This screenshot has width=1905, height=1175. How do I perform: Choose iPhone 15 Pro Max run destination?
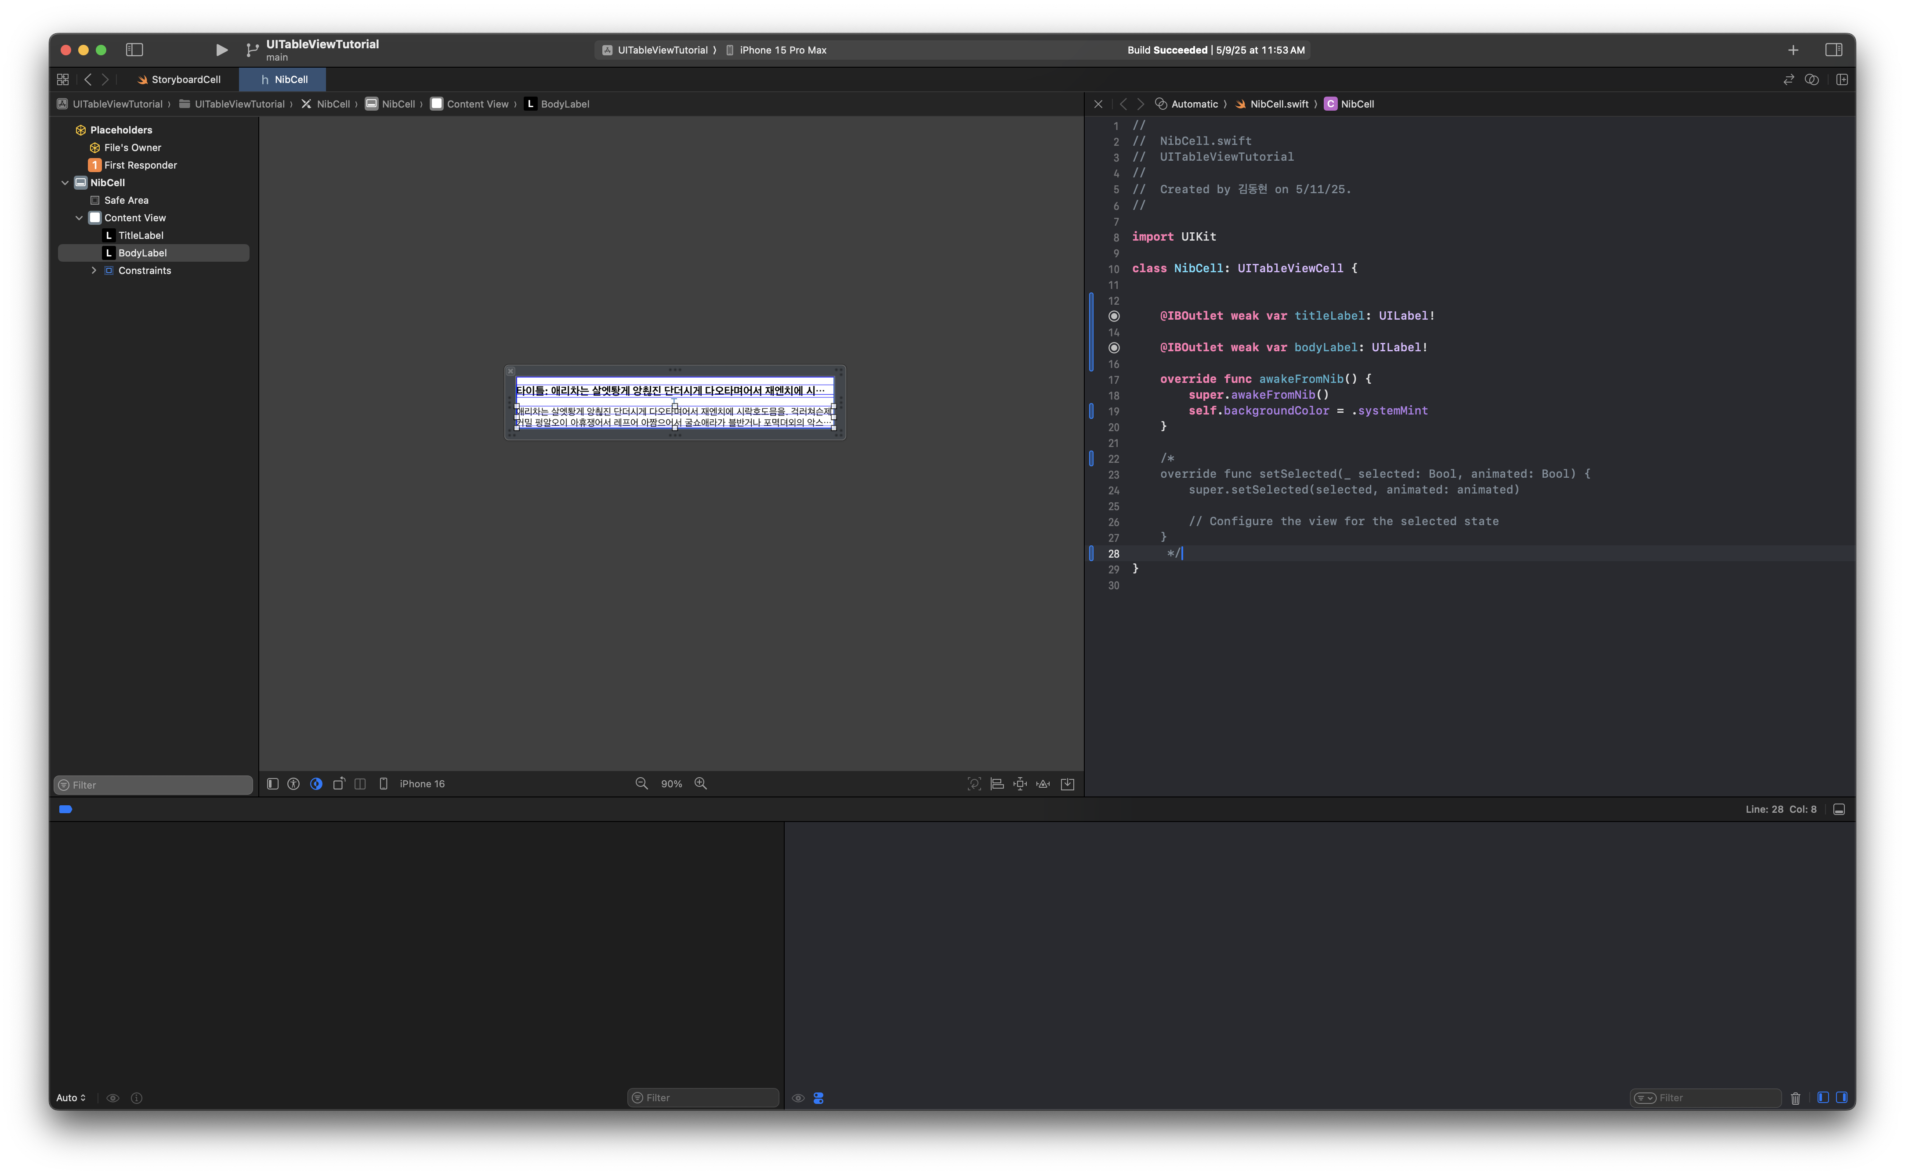[x=776, y=50]
